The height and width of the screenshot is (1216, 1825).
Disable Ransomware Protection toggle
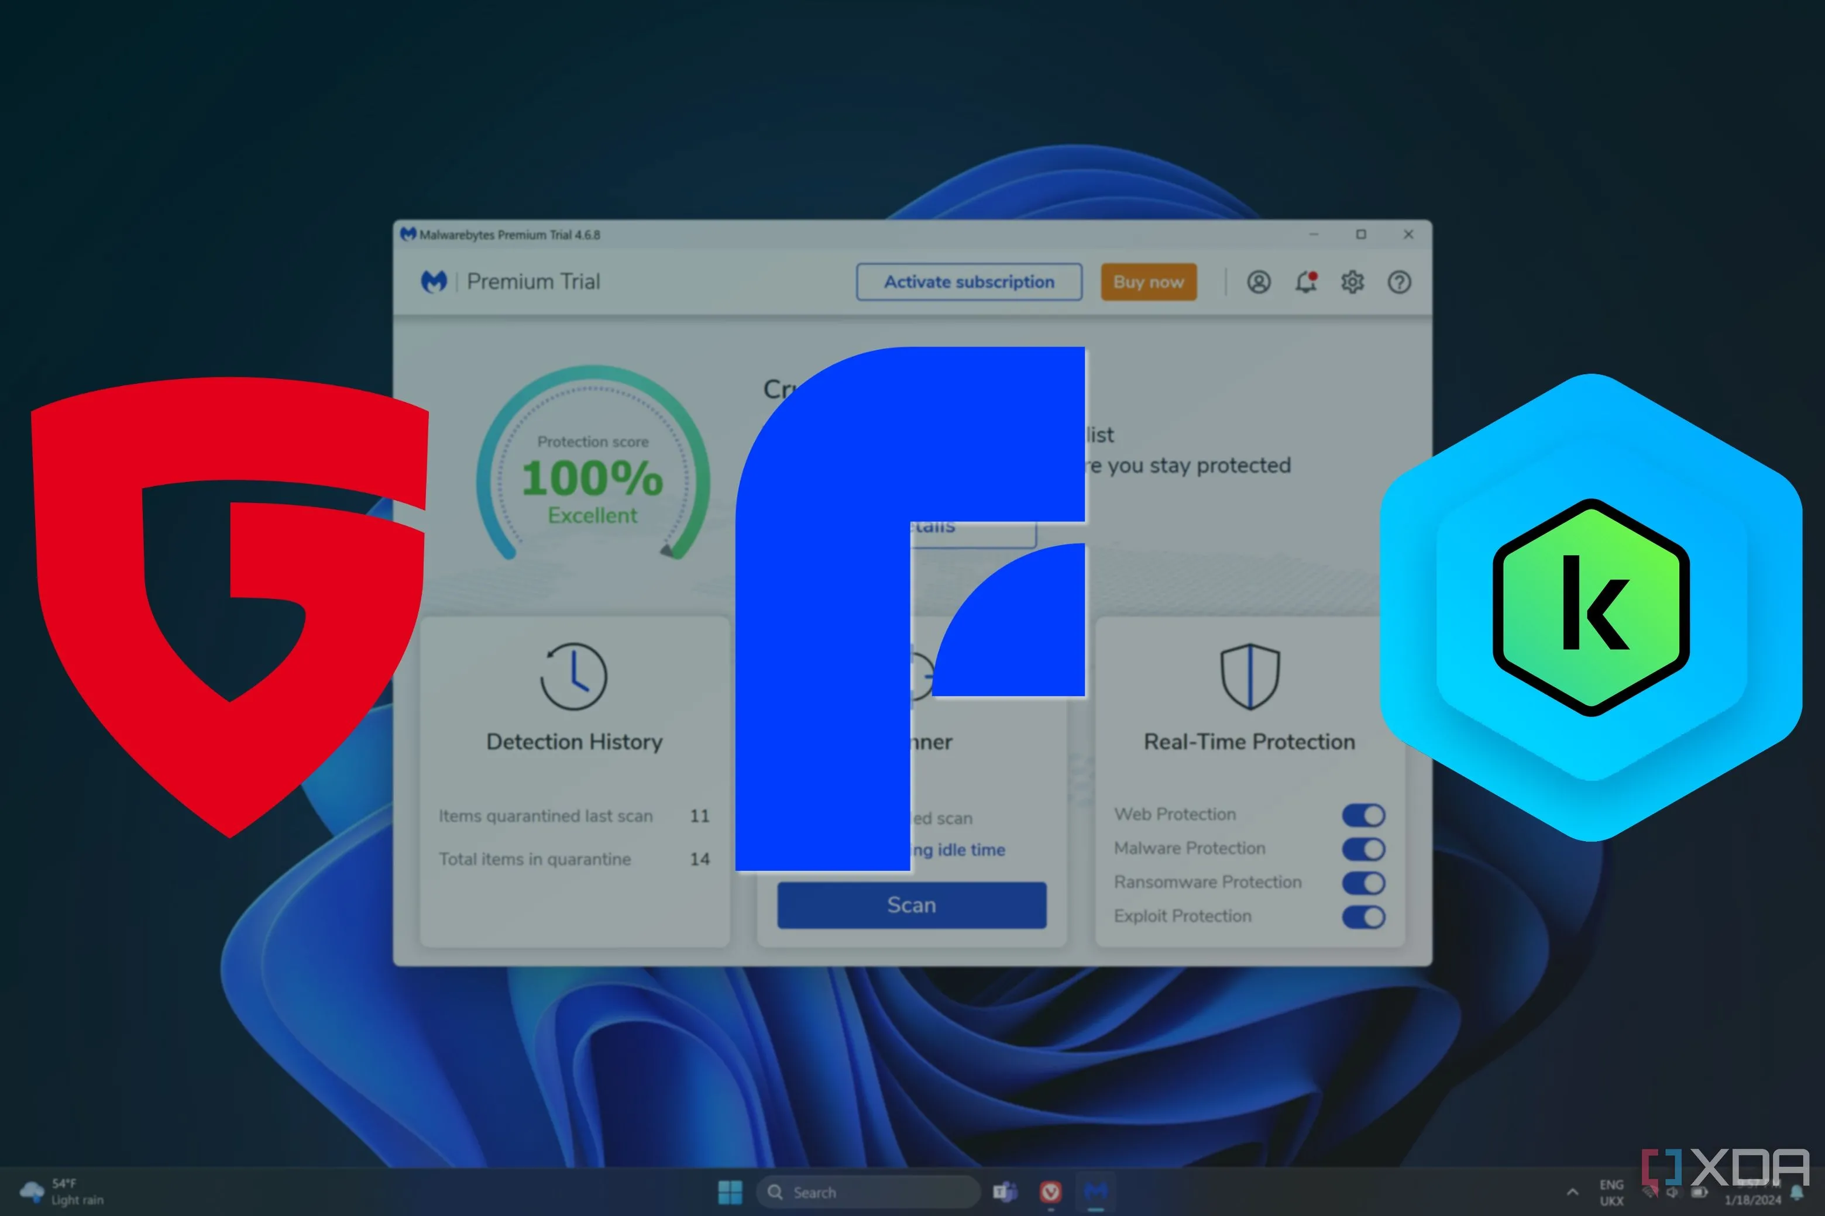tap(1363, 883)
